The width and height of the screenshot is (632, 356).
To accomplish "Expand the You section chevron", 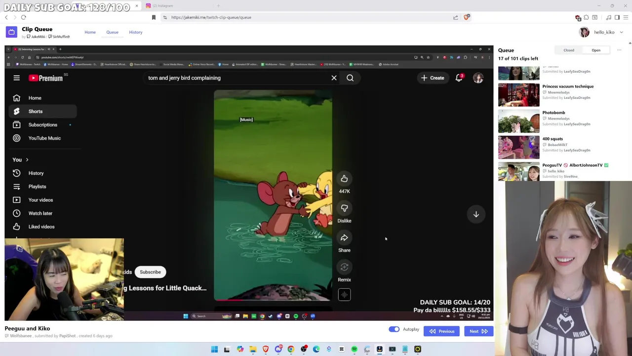I will (x=27, y=160).
